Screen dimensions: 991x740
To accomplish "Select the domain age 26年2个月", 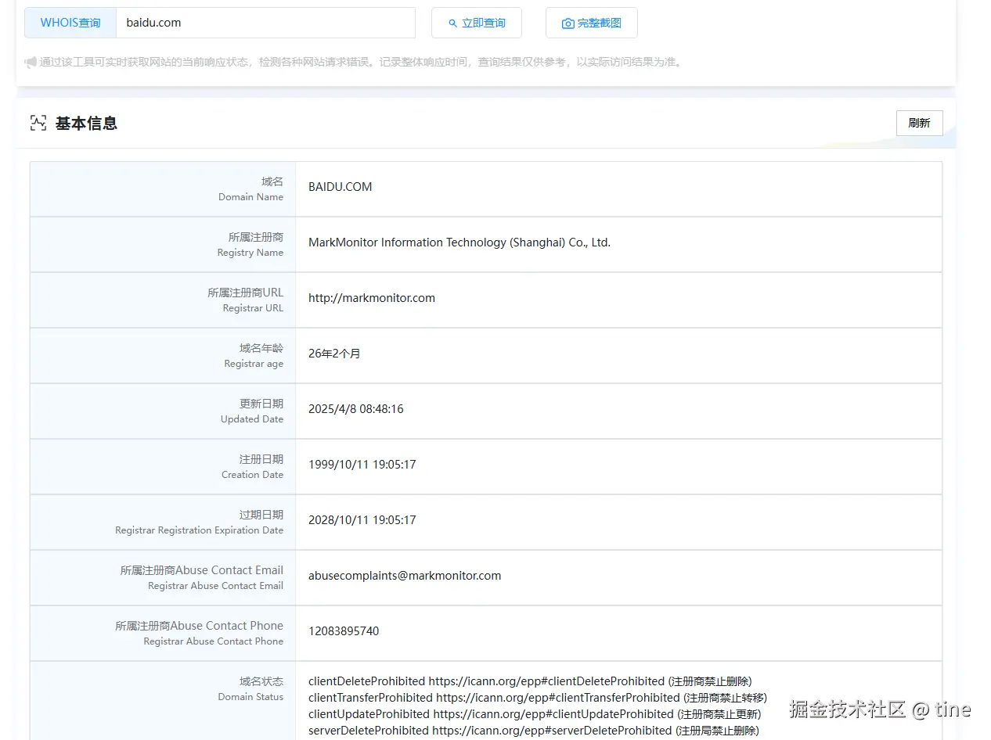I will pyautogui.click(x=334, y=354).
